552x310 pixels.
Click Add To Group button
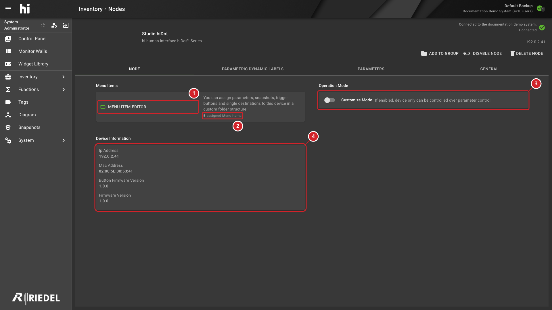tap(440, 53)
